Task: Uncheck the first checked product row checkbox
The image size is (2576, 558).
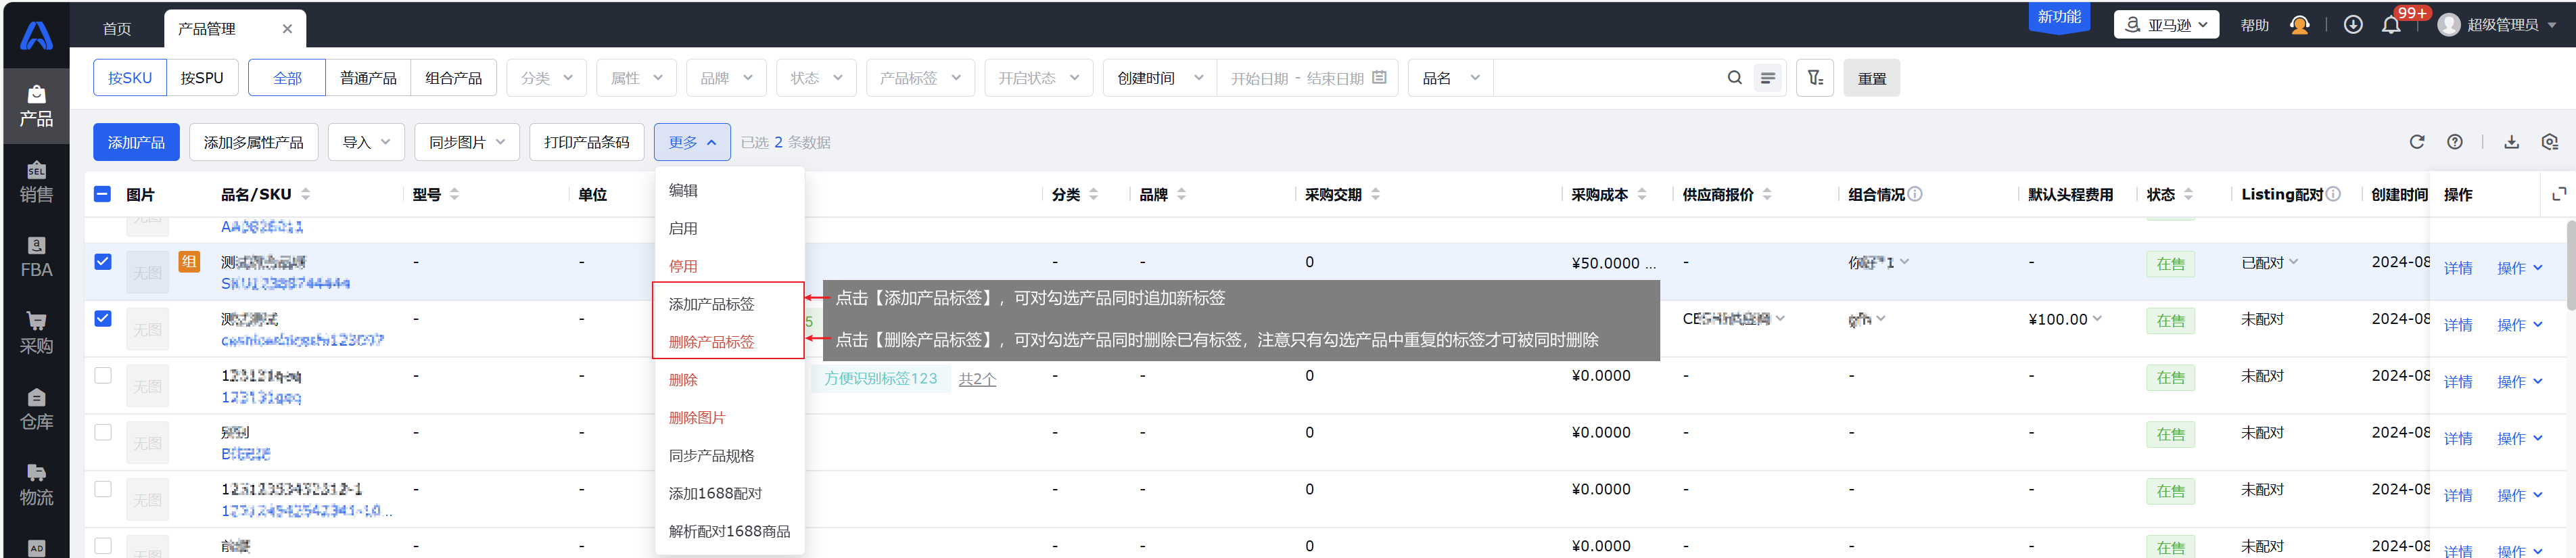Action: (x=102, y=262)
